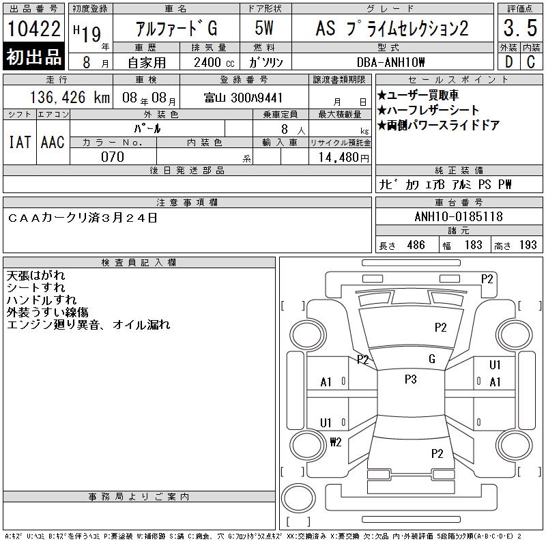The width and height of the screenshot is (546, 546).
Task: Select the exterior grade D cell
Action: tap(508, 61)
